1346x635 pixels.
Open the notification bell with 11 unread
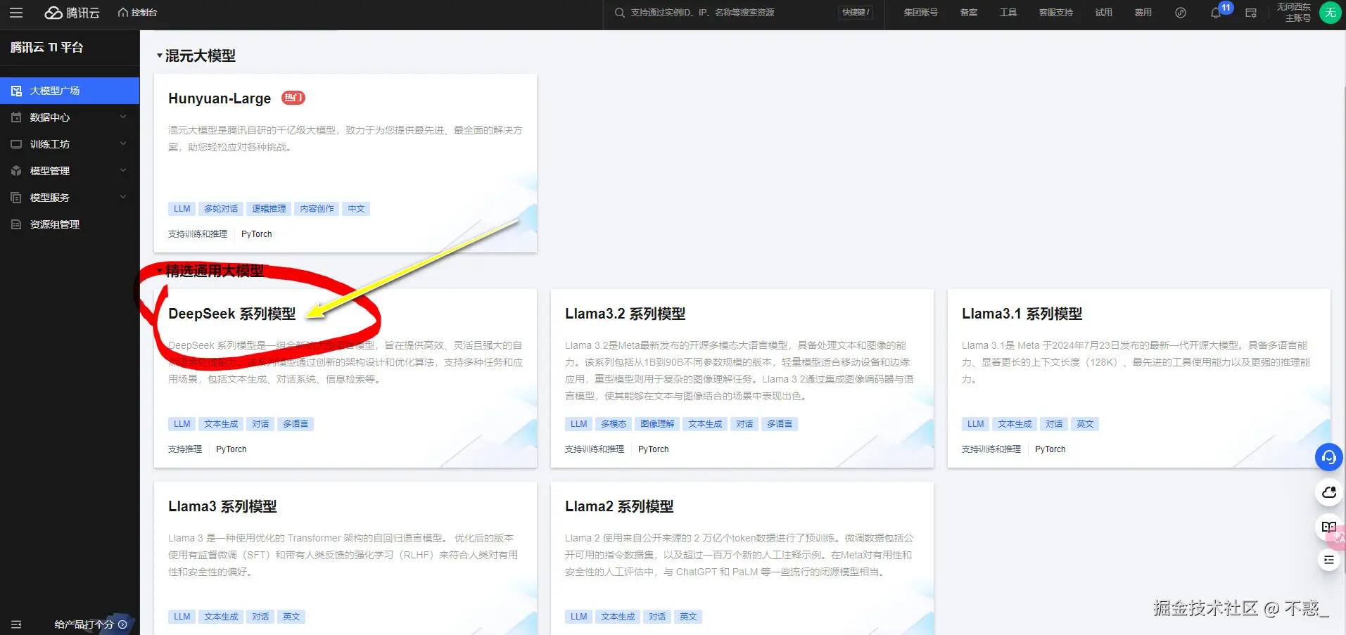point(1216,13)
